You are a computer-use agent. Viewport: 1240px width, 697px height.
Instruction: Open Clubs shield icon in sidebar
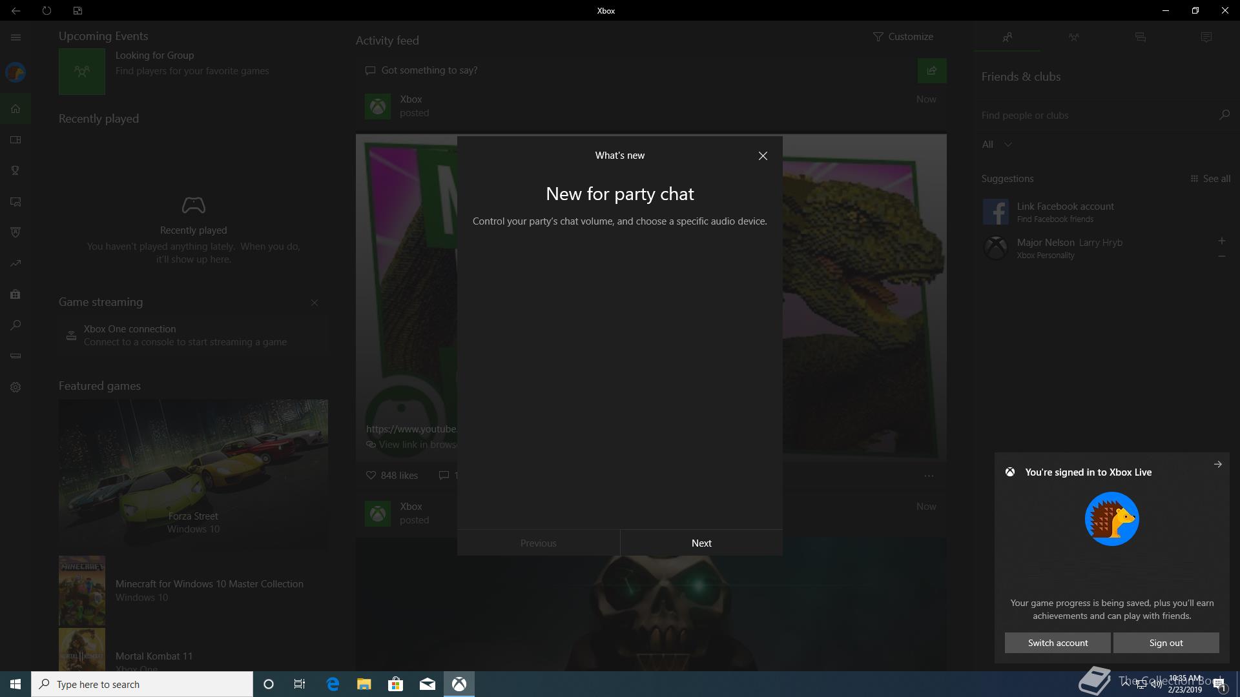click(15, 232)
